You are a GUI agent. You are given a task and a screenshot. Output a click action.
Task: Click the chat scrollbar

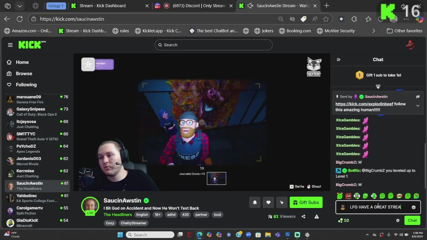[425, 166]
